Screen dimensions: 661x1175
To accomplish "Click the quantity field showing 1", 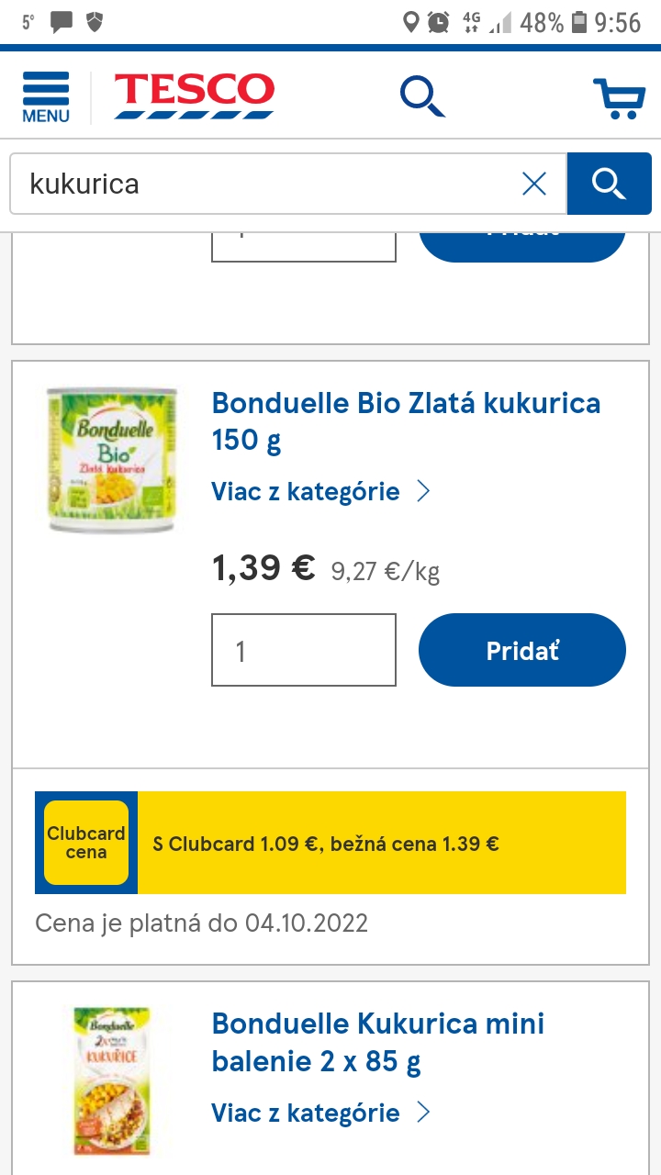I will pos(304,651).
